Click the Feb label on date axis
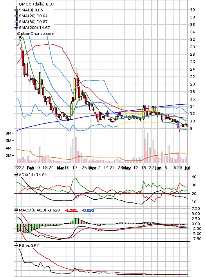 tap(30, 168)
